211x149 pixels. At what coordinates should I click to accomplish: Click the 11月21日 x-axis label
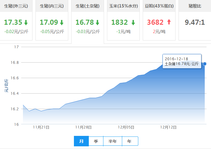pyautogui.click(x=41, y=127)
